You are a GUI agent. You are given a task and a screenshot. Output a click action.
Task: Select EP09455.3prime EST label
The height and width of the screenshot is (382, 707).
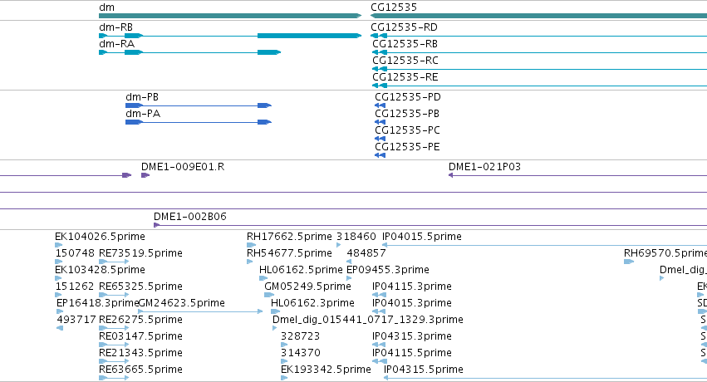(388, 270)
